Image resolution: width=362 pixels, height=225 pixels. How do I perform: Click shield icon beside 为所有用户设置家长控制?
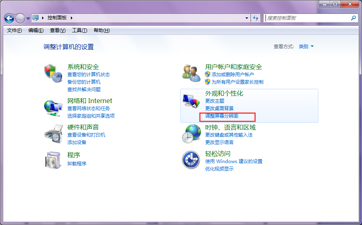point(208,82)
